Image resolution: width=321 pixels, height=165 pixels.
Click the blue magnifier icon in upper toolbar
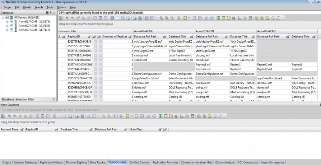pyautogui.click(x=161, y=18)
